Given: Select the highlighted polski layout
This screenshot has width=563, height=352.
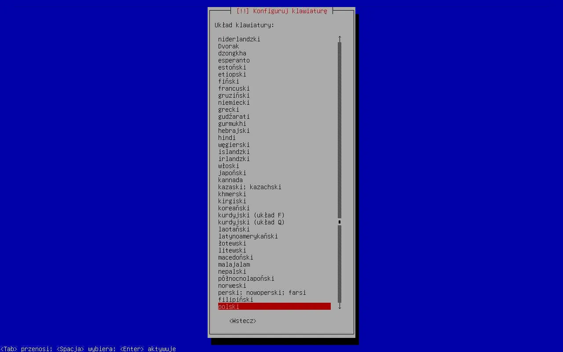Looking at the screenshot, I should click(x=274, y=307).
